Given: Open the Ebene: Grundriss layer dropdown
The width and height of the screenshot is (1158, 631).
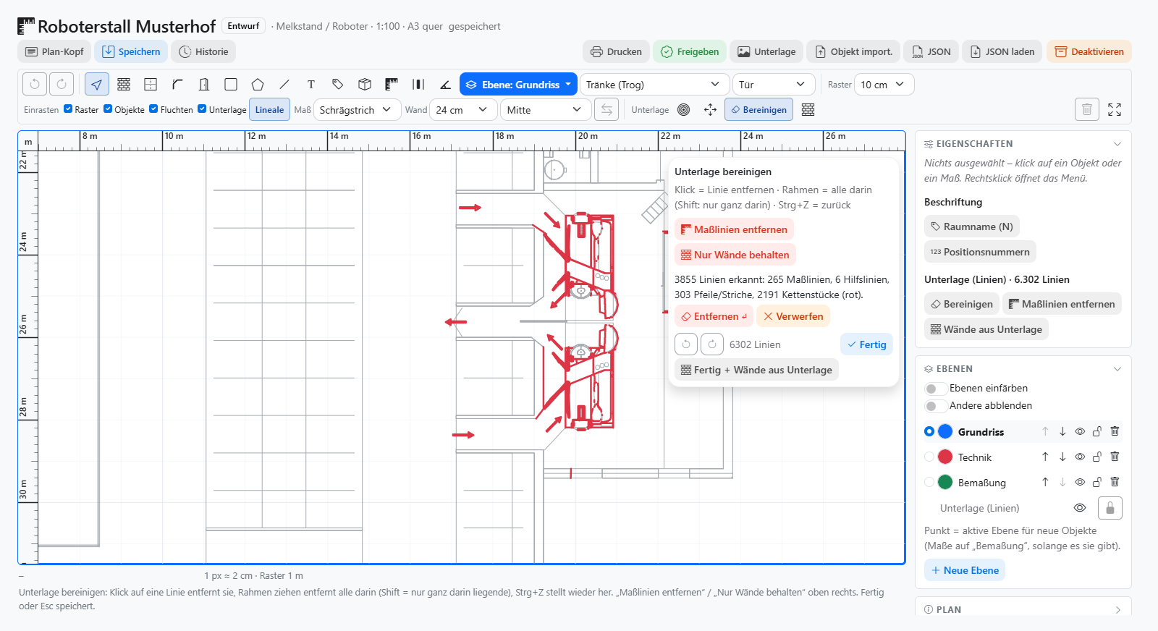Looking at the screenshot, I should (x=519, y=85).
